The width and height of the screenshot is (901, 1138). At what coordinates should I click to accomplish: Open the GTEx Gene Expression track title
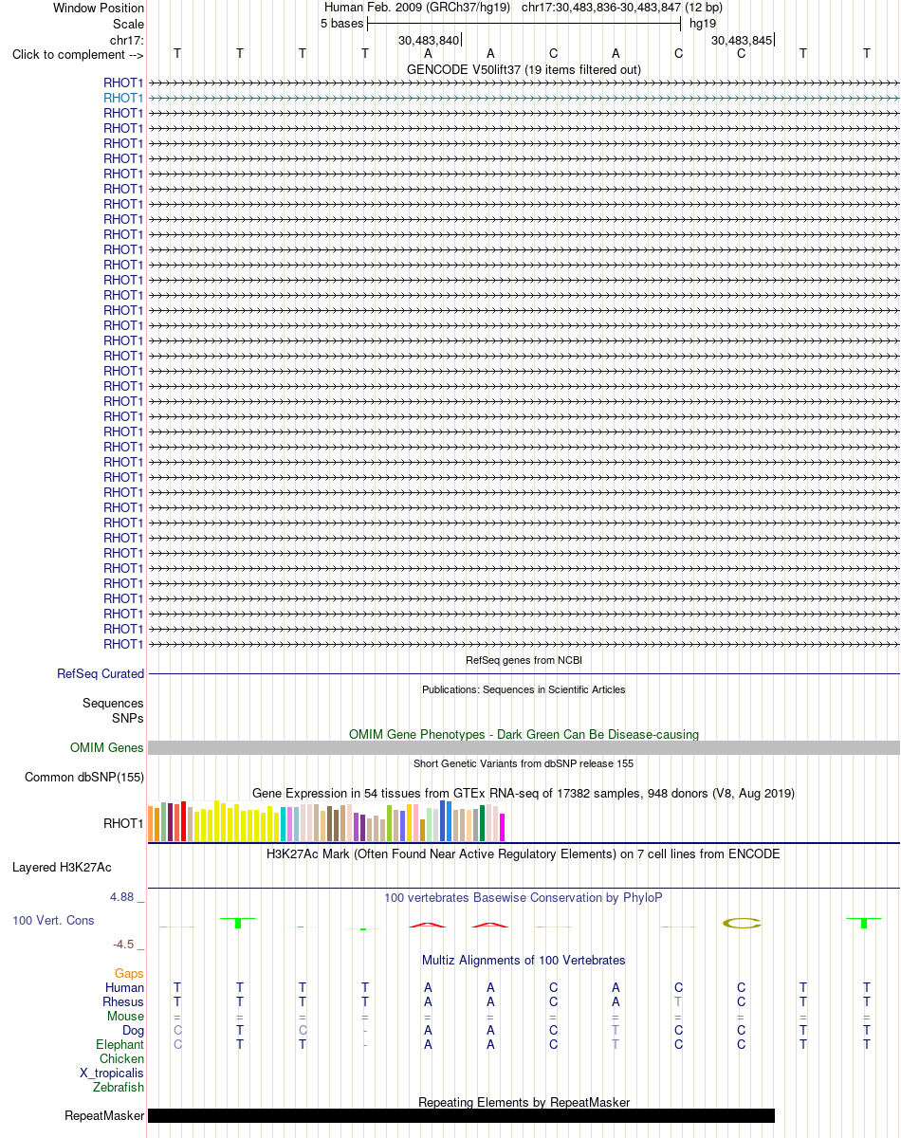(x=524, y=793)
